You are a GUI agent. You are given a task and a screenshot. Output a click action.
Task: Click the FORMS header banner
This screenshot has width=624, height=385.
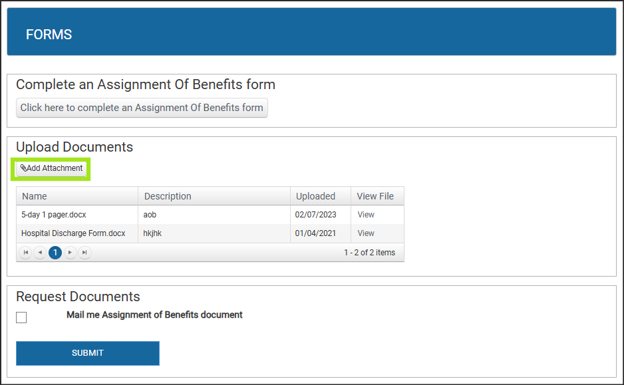[311, 32]
